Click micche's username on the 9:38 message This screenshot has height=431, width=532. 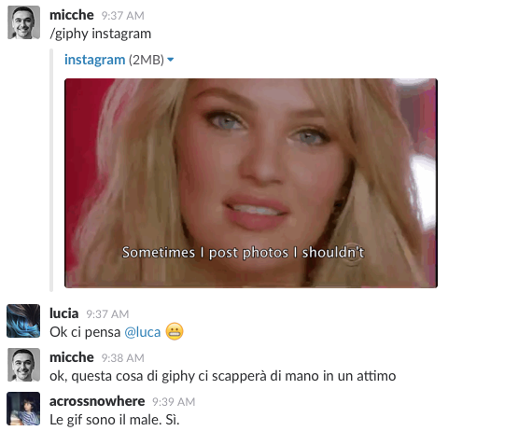coord(72,357)
